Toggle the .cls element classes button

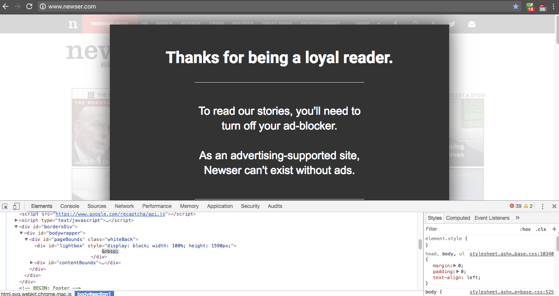coord(541,229)
